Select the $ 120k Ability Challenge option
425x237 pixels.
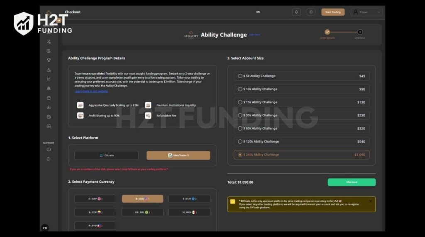[301, 142]
